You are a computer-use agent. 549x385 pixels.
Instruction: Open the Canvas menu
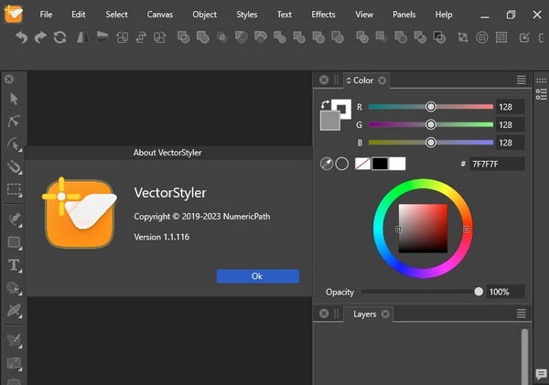tap(159, 15)
